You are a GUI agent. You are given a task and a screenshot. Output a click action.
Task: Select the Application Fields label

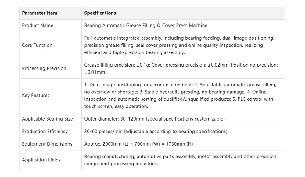(41, 160)
